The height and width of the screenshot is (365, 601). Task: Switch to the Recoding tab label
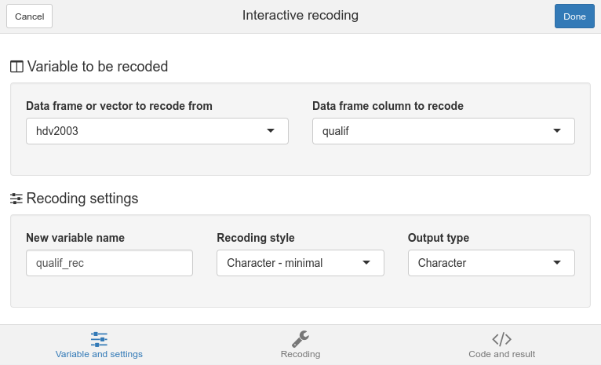click(x=300, y=354)
